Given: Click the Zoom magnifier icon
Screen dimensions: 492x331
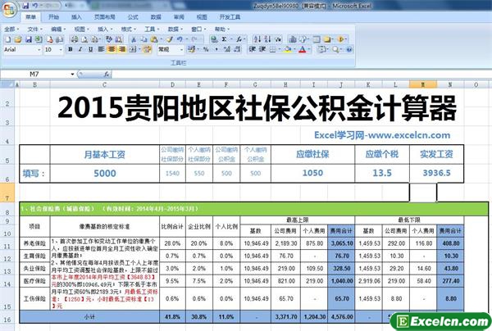Looking at the screenshot, I should click(335, 49).
